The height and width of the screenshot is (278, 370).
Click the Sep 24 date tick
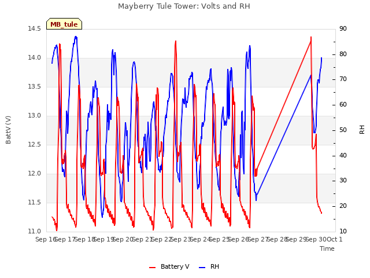pos(201,239)
